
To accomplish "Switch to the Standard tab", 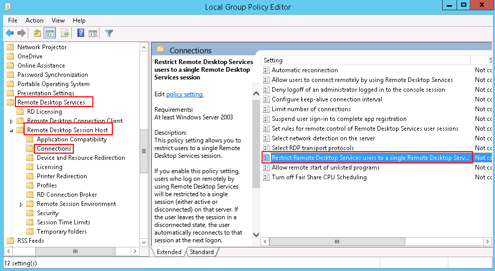I will pos(202,252).
